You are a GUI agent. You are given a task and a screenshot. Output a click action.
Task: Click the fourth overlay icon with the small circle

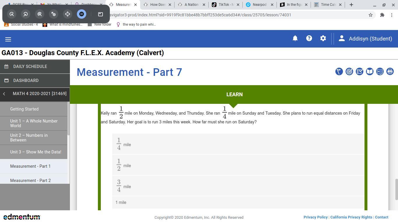54,14
